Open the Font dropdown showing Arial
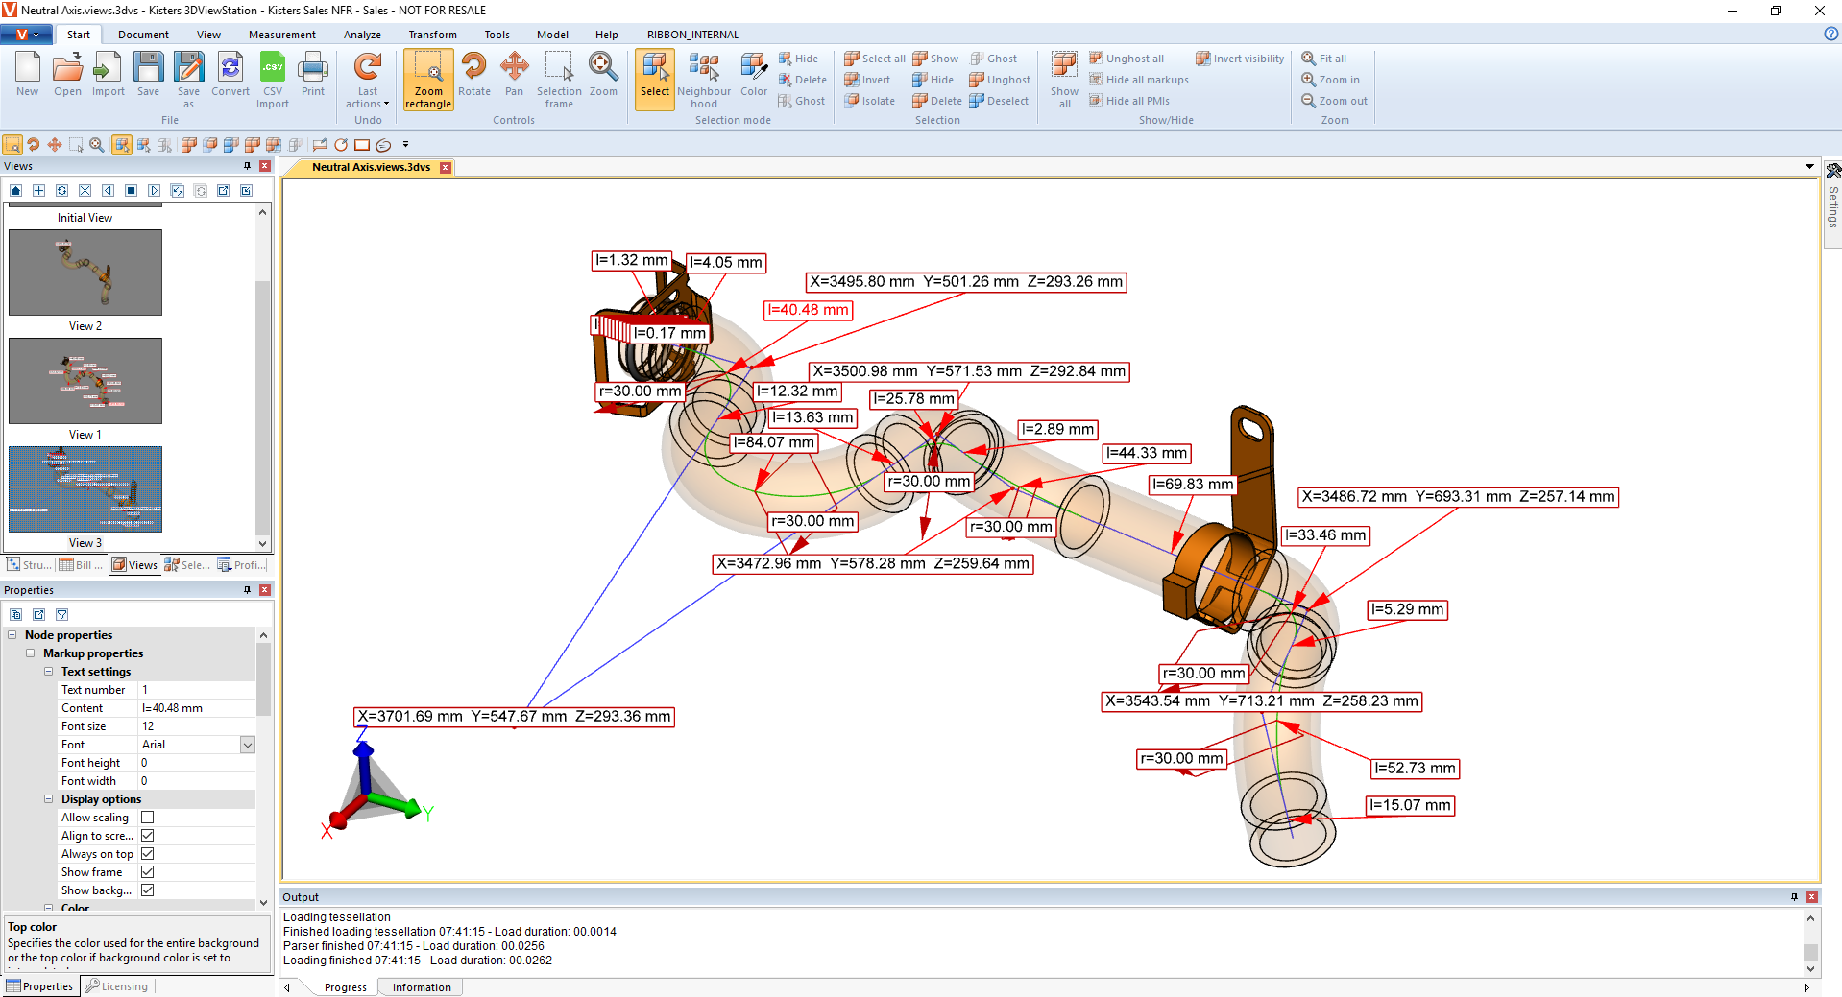Screen dimensions: 1842x997 (x=248, y=745)
